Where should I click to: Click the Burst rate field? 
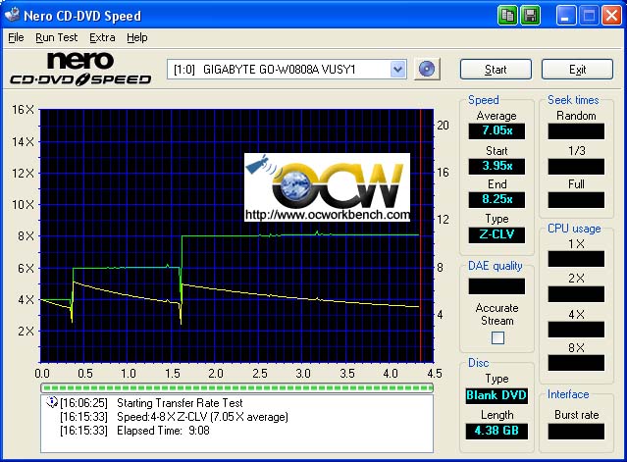point(576,432)
